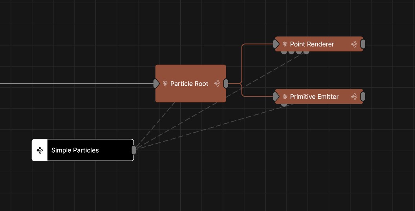415x211 pixels.
Task: Select the Primitive Emitter node title
Action: (x=314, y=97)
